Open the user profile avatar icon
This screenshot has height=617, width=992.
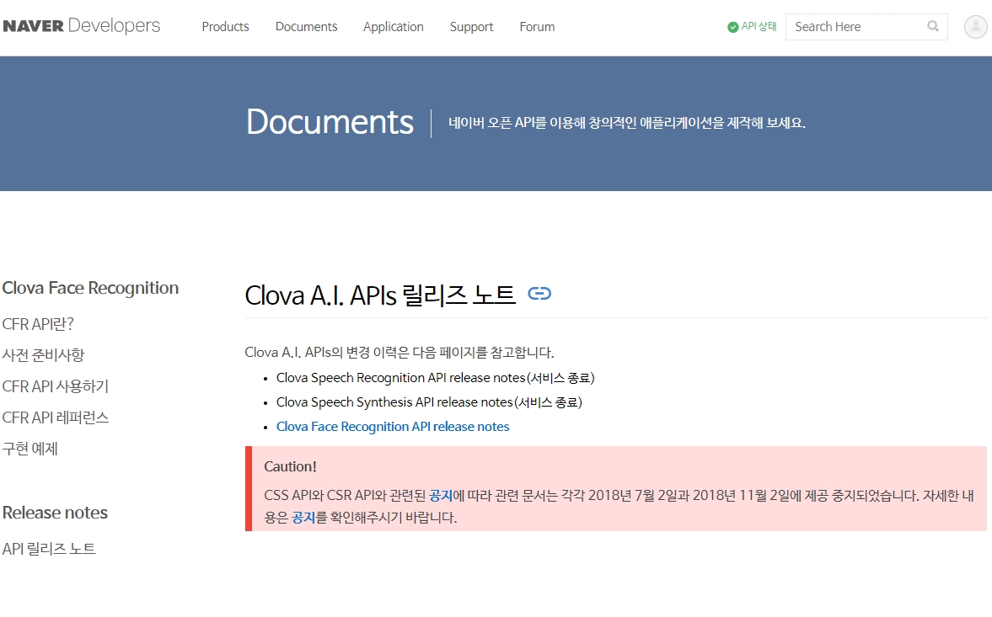coord(975,27)
